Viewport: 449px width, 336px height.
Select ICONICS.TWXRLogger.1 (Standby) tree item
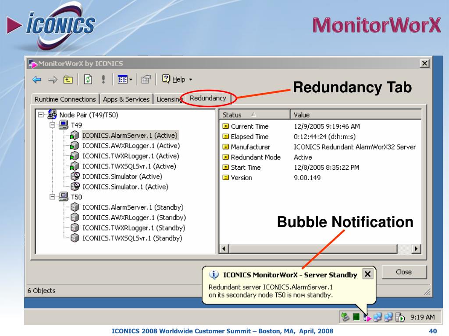click(134, 227)
